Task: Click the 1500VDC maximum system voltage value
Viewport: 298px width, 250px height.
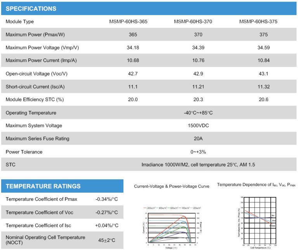Action: [198, 126]
